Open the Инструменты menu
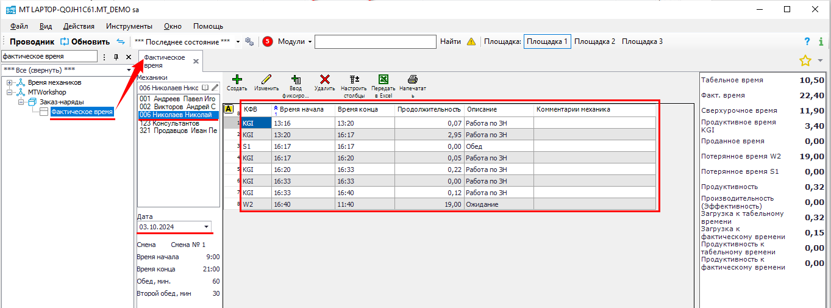 [x=129, y=26]
